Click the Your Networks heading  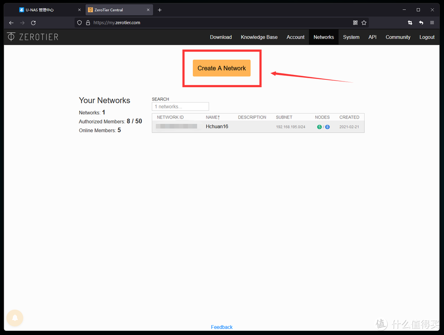click(104, 100)
